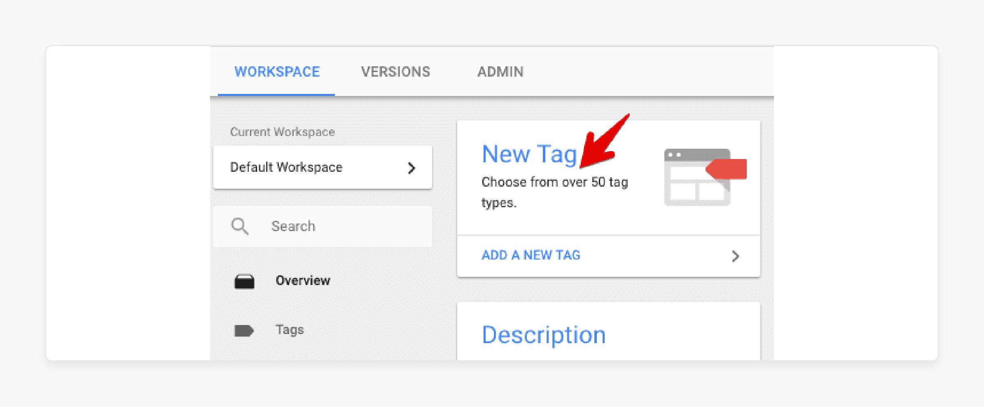The height and width of the screenshot is (407, 984).
Task: Go to the Admin tab
Action: click(500, 72)
